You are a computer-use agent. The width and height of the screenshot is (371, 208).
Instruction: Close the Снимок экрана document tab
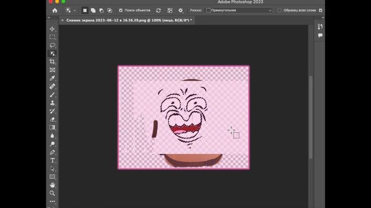click(63, 20)
